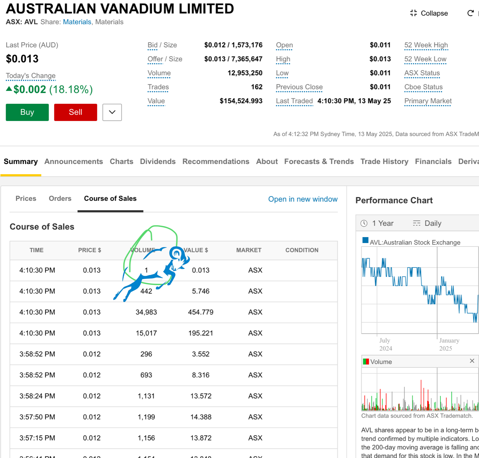Click the Collapse icon
This screenshot has height=458, width=479.
[413, 13]
